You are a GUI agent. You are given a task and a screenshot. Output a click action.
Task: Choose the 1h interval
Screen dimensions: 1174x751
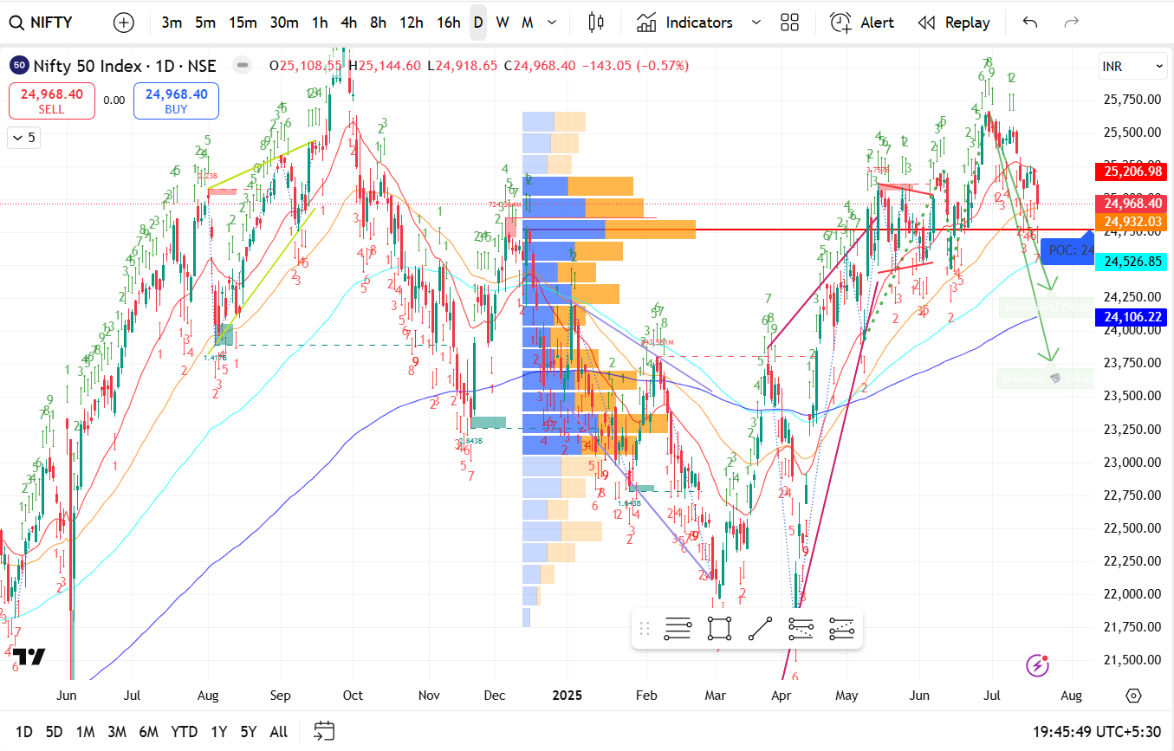(320, 23)
